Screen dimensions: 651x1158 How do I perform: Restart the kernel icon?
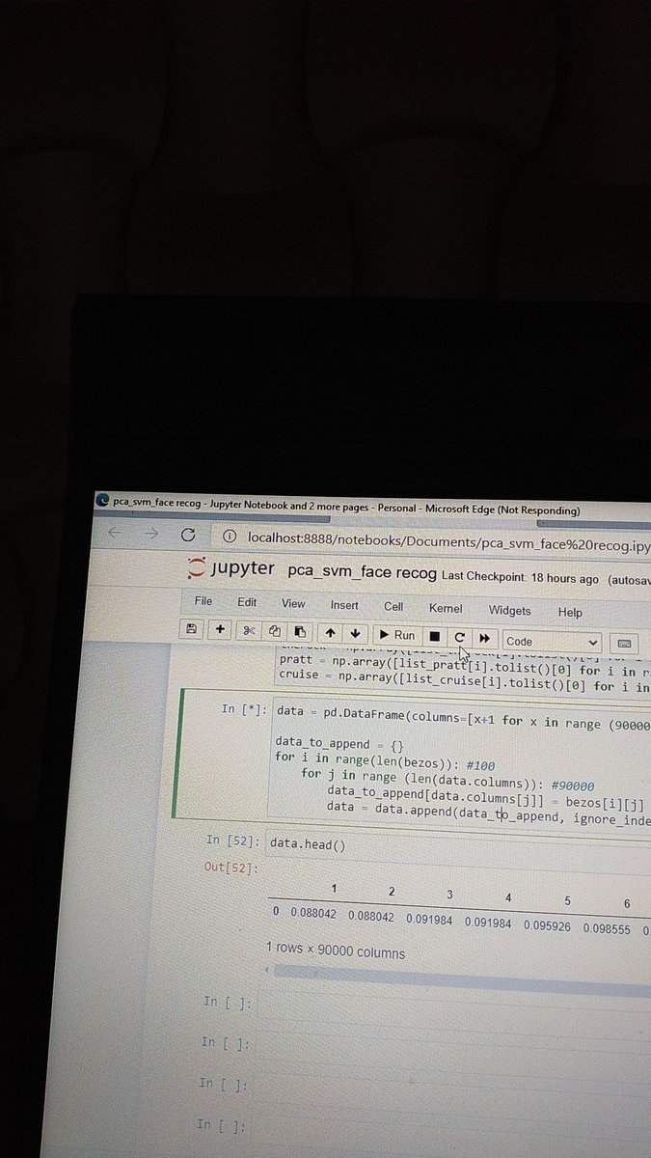pyautogui.click(x=459, y=638)
